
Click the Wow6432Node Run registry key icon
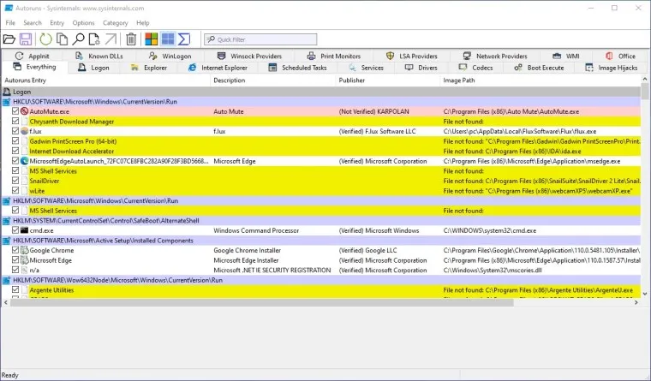[x=6, y=280]
